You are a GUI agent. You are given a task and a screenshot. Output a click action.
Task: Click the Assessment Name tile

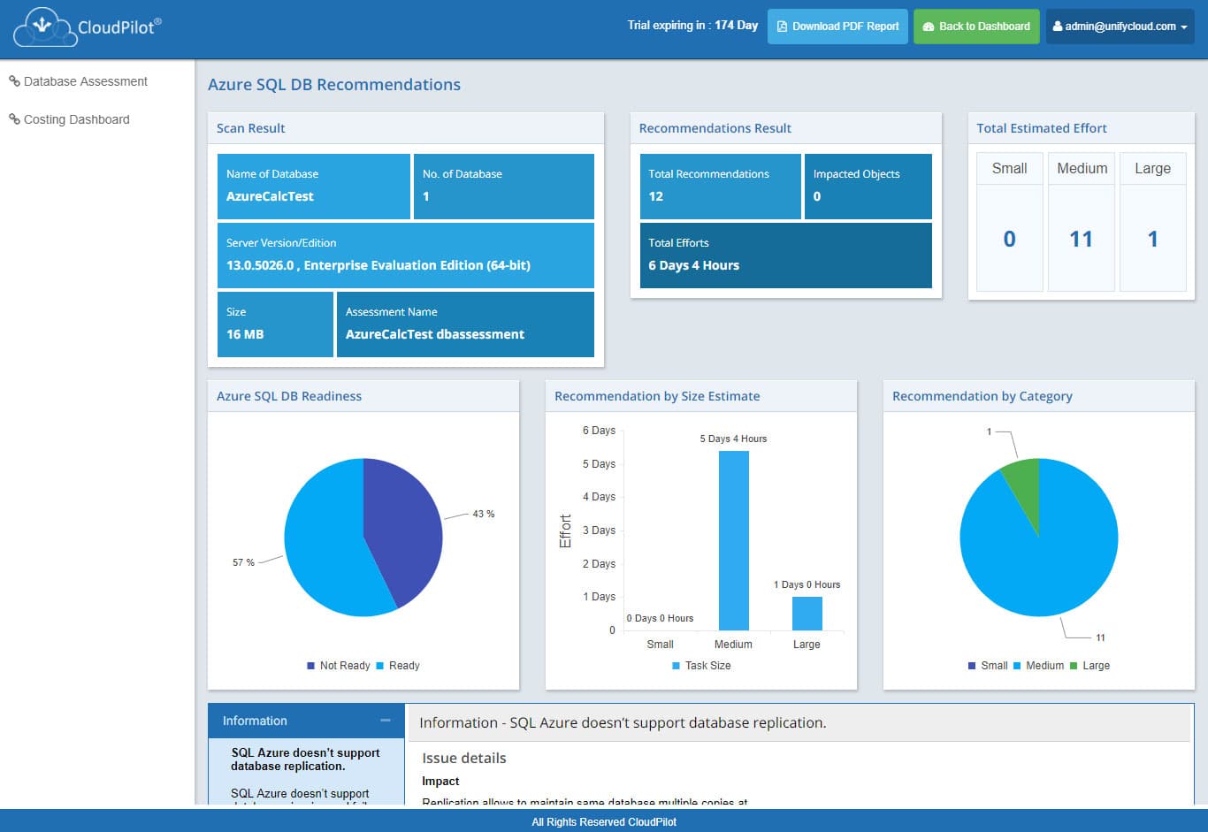point(465,324)
